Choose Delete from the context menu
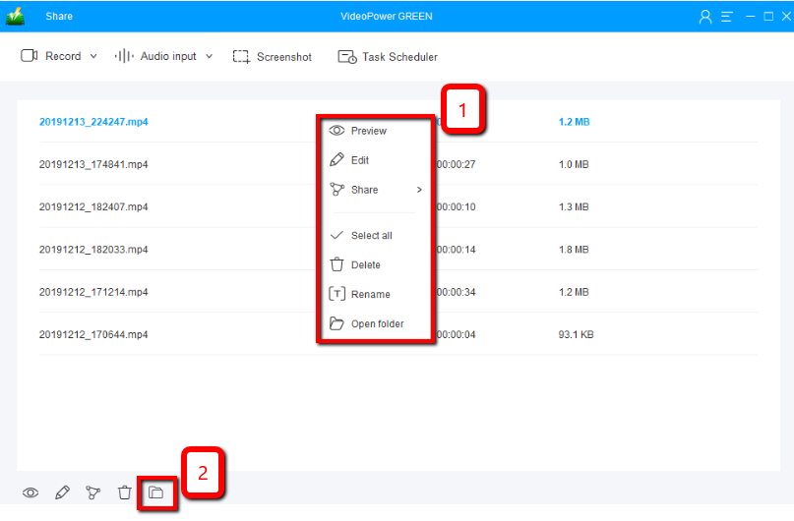The width and height of the screenshot is (794, 521). click(x=365, y=265)
